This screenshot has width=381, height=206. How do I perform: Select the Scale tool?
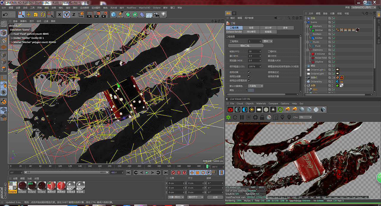click(36, 14)
